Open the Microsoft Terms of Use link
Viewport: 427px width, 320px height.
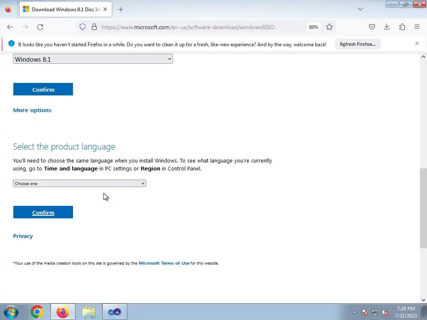pos(164,263)
